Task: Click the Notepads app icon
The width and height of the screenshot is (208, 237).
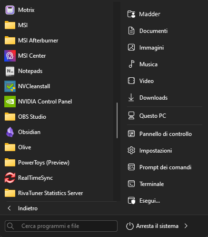Action: click(x=10, y=71)
